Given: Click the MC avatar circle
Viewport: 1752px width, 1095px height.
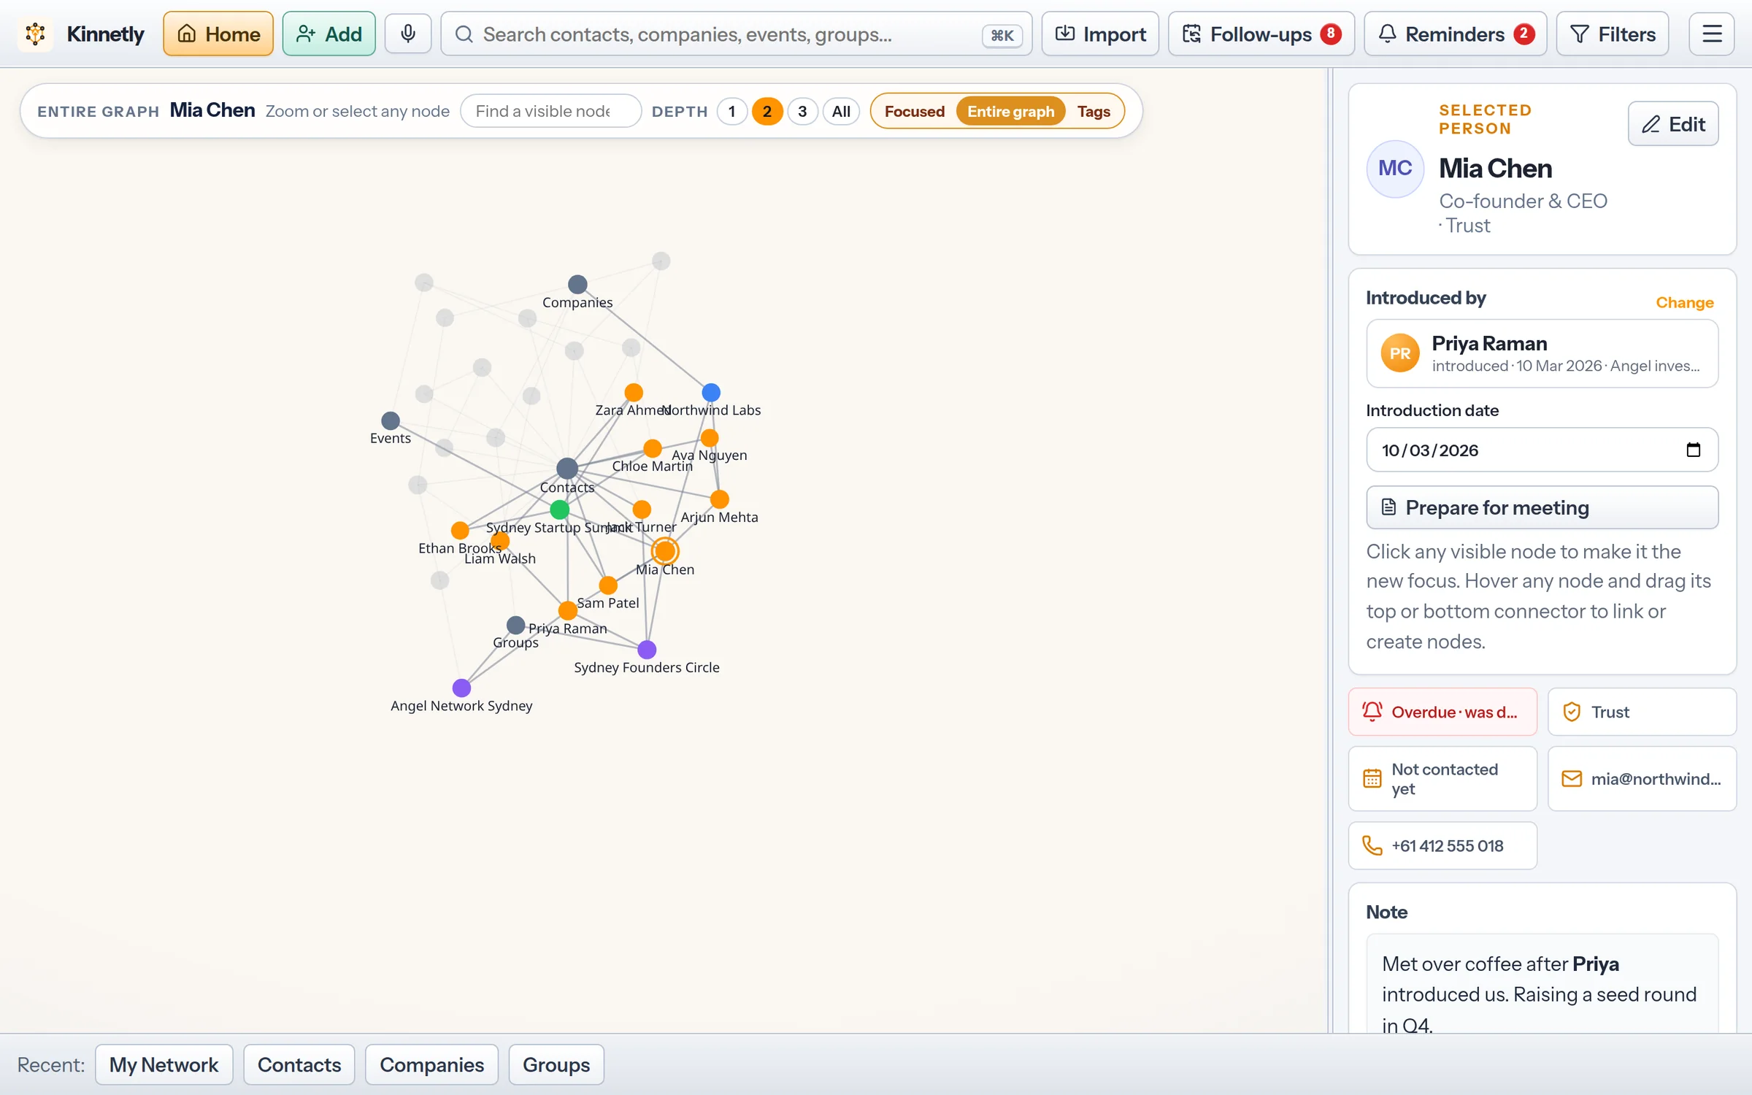Looking at the screenshot, I should click(1395, 169).
